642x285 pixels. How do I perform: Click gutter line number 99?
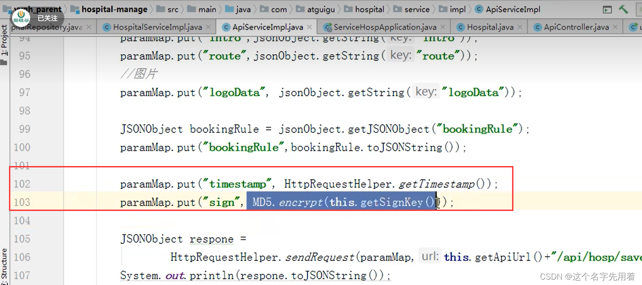click(25, 129)
